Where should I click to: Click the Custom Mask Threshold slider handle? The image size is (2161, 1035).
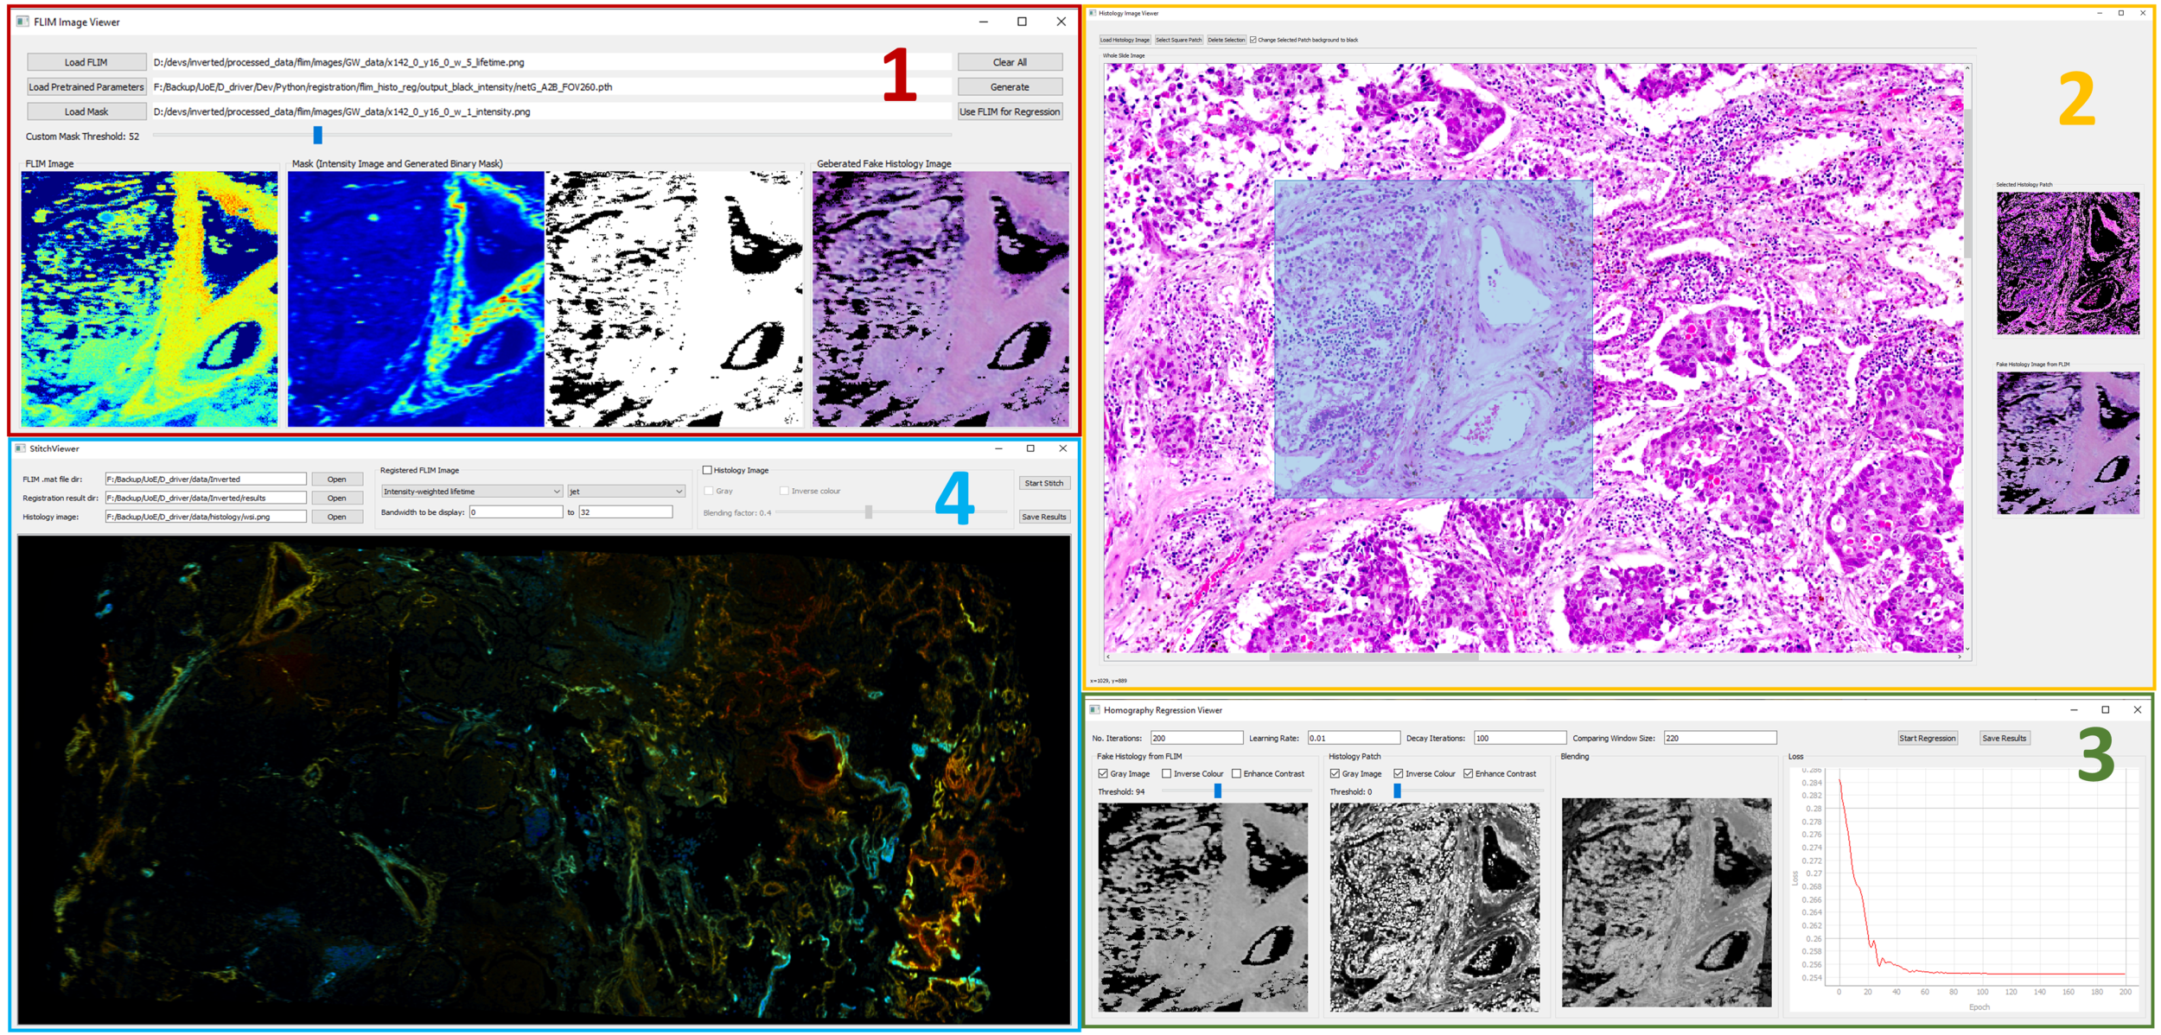point(317,135)
